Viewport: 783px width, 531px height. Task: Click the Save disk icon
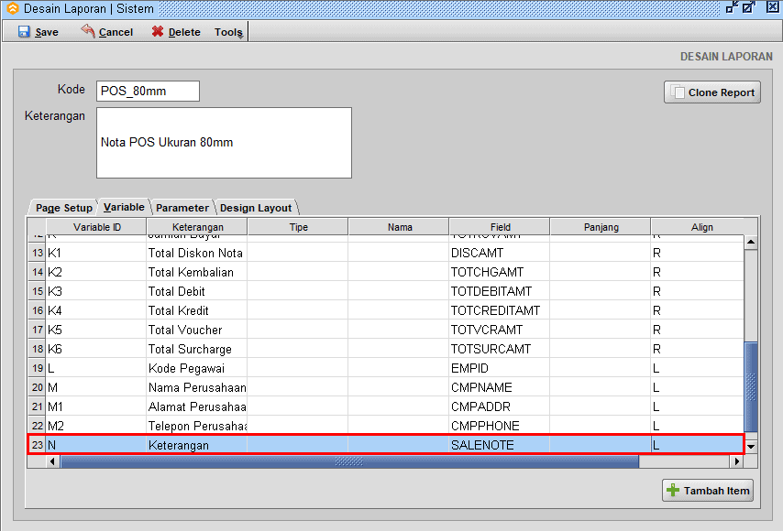[x=24, y=31]
